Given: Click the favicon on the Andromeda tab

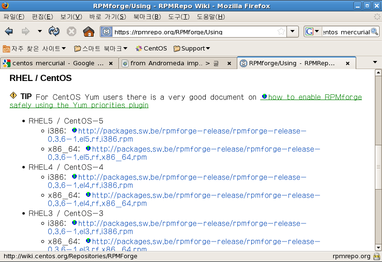Looking at the screenshot, I should tap(125, 63).
